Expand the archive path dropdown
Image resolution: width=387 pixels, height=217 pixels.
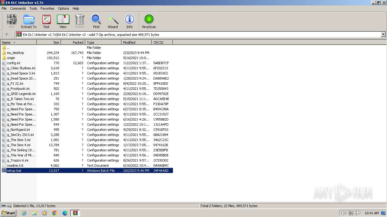pos(383,34)
